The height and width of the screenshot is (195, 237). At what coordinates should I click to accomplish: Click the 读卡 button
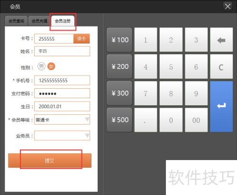[x=82, y=39]
